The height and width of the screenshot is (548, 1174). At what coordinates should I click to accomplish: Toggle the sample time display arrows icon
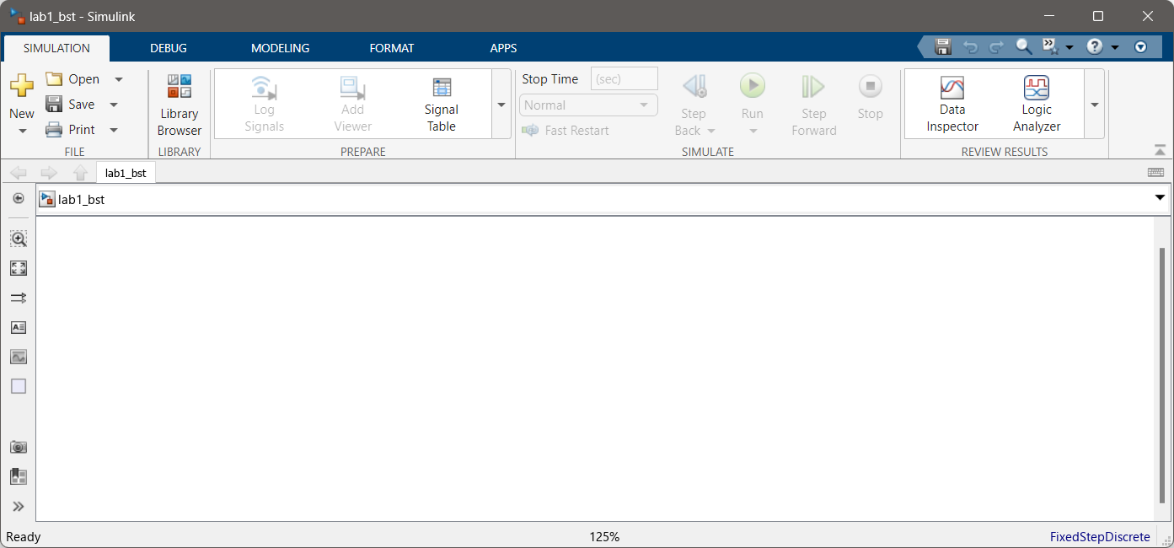[19, 298]
